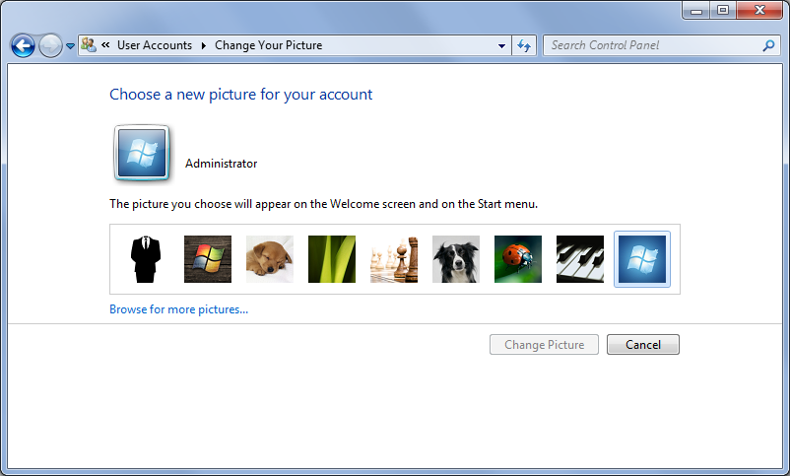Cancel the picture change
Viewport: 790px width, 476px height.
(x=643, y=344)
